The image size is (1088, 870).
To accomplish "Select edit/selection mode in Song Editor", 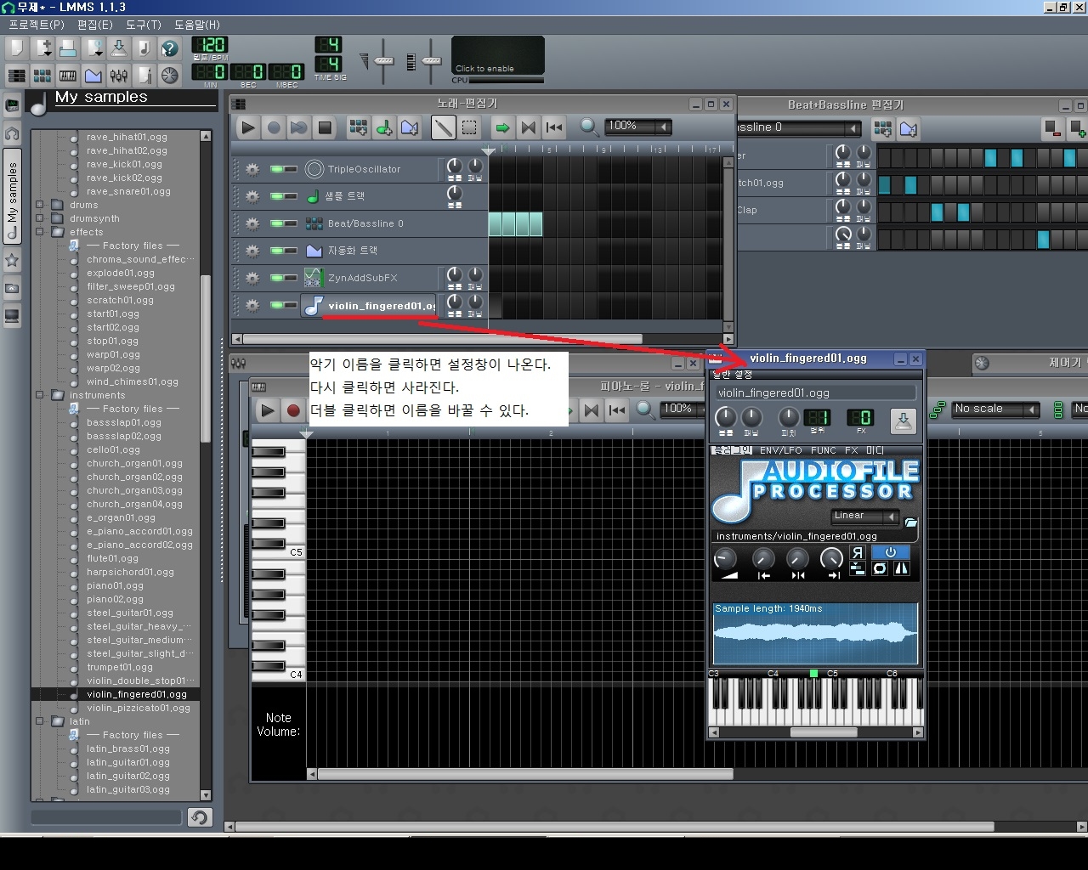I will pyautogui.click(x=468, y=128).
